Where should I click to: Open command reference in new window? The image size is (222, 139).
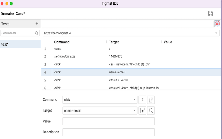pos(151,100)
